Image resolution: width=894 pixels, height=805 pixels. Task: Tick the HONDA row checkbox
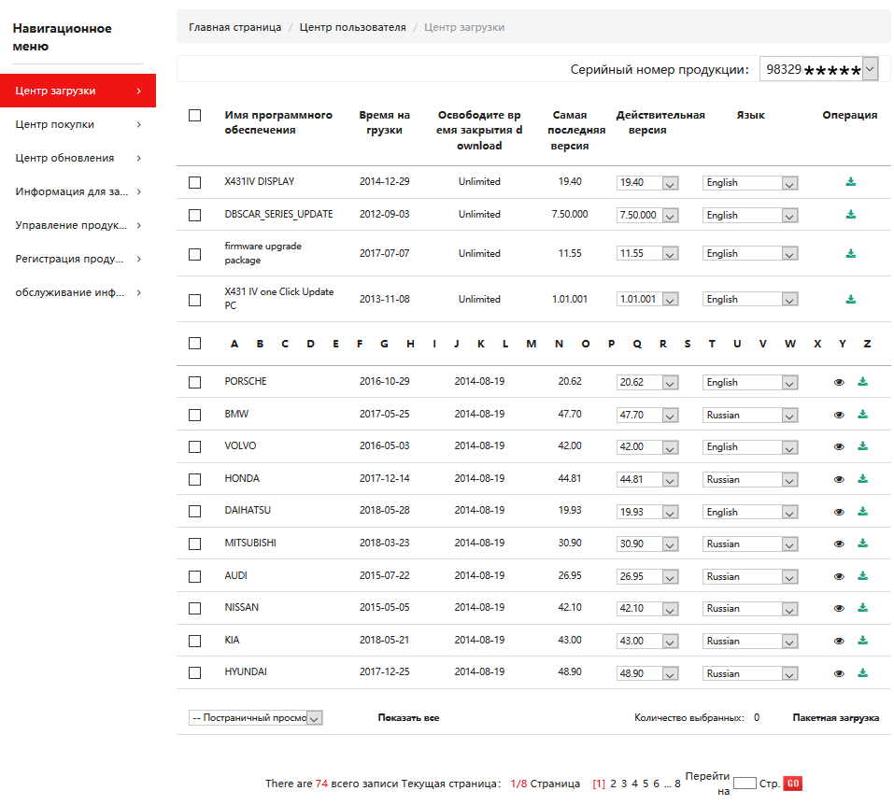(195, 479)
